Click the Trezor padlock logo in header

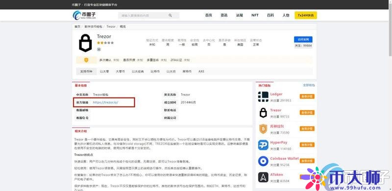(85, 43)
